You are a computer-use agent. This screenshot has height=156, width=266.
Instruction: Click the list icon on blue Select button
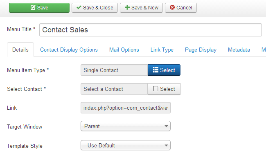click(156, 70)
